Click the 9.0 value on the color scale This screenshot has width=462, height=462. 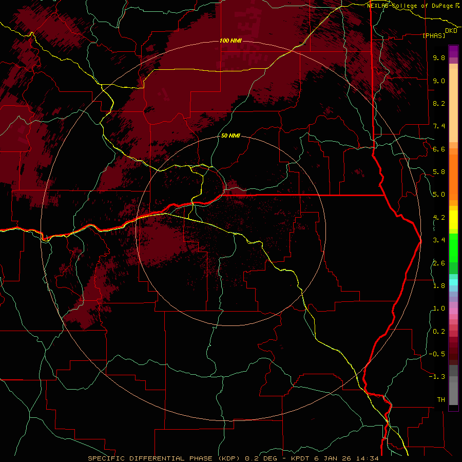coord(439,81)
